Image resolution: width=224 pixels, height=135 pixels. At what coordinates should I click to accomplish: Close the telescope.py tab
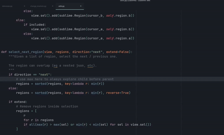pyautogui.click(x=24, y=6)
